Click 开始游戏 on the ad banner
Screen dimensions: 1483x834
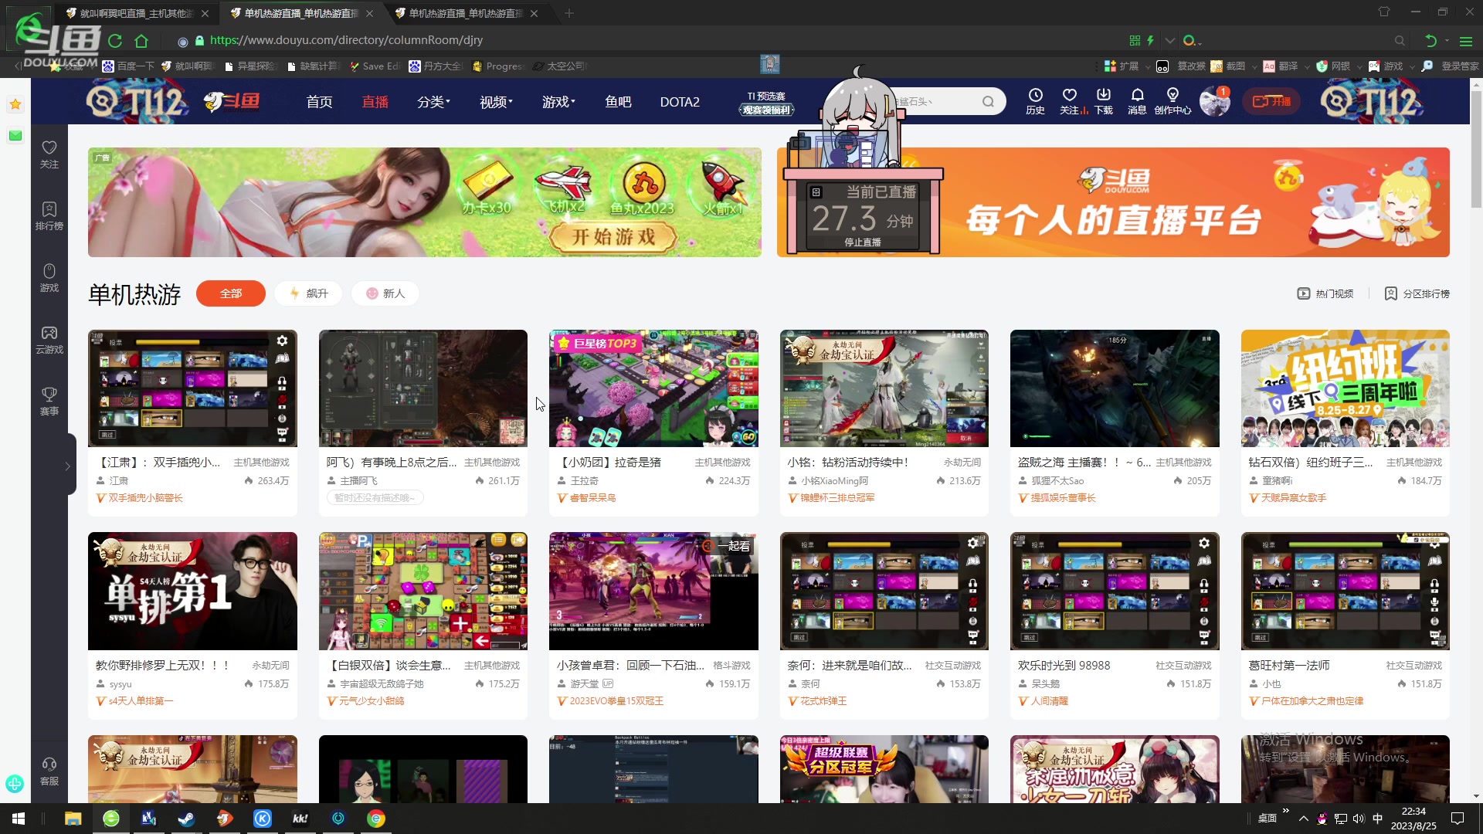pos(613,237)
